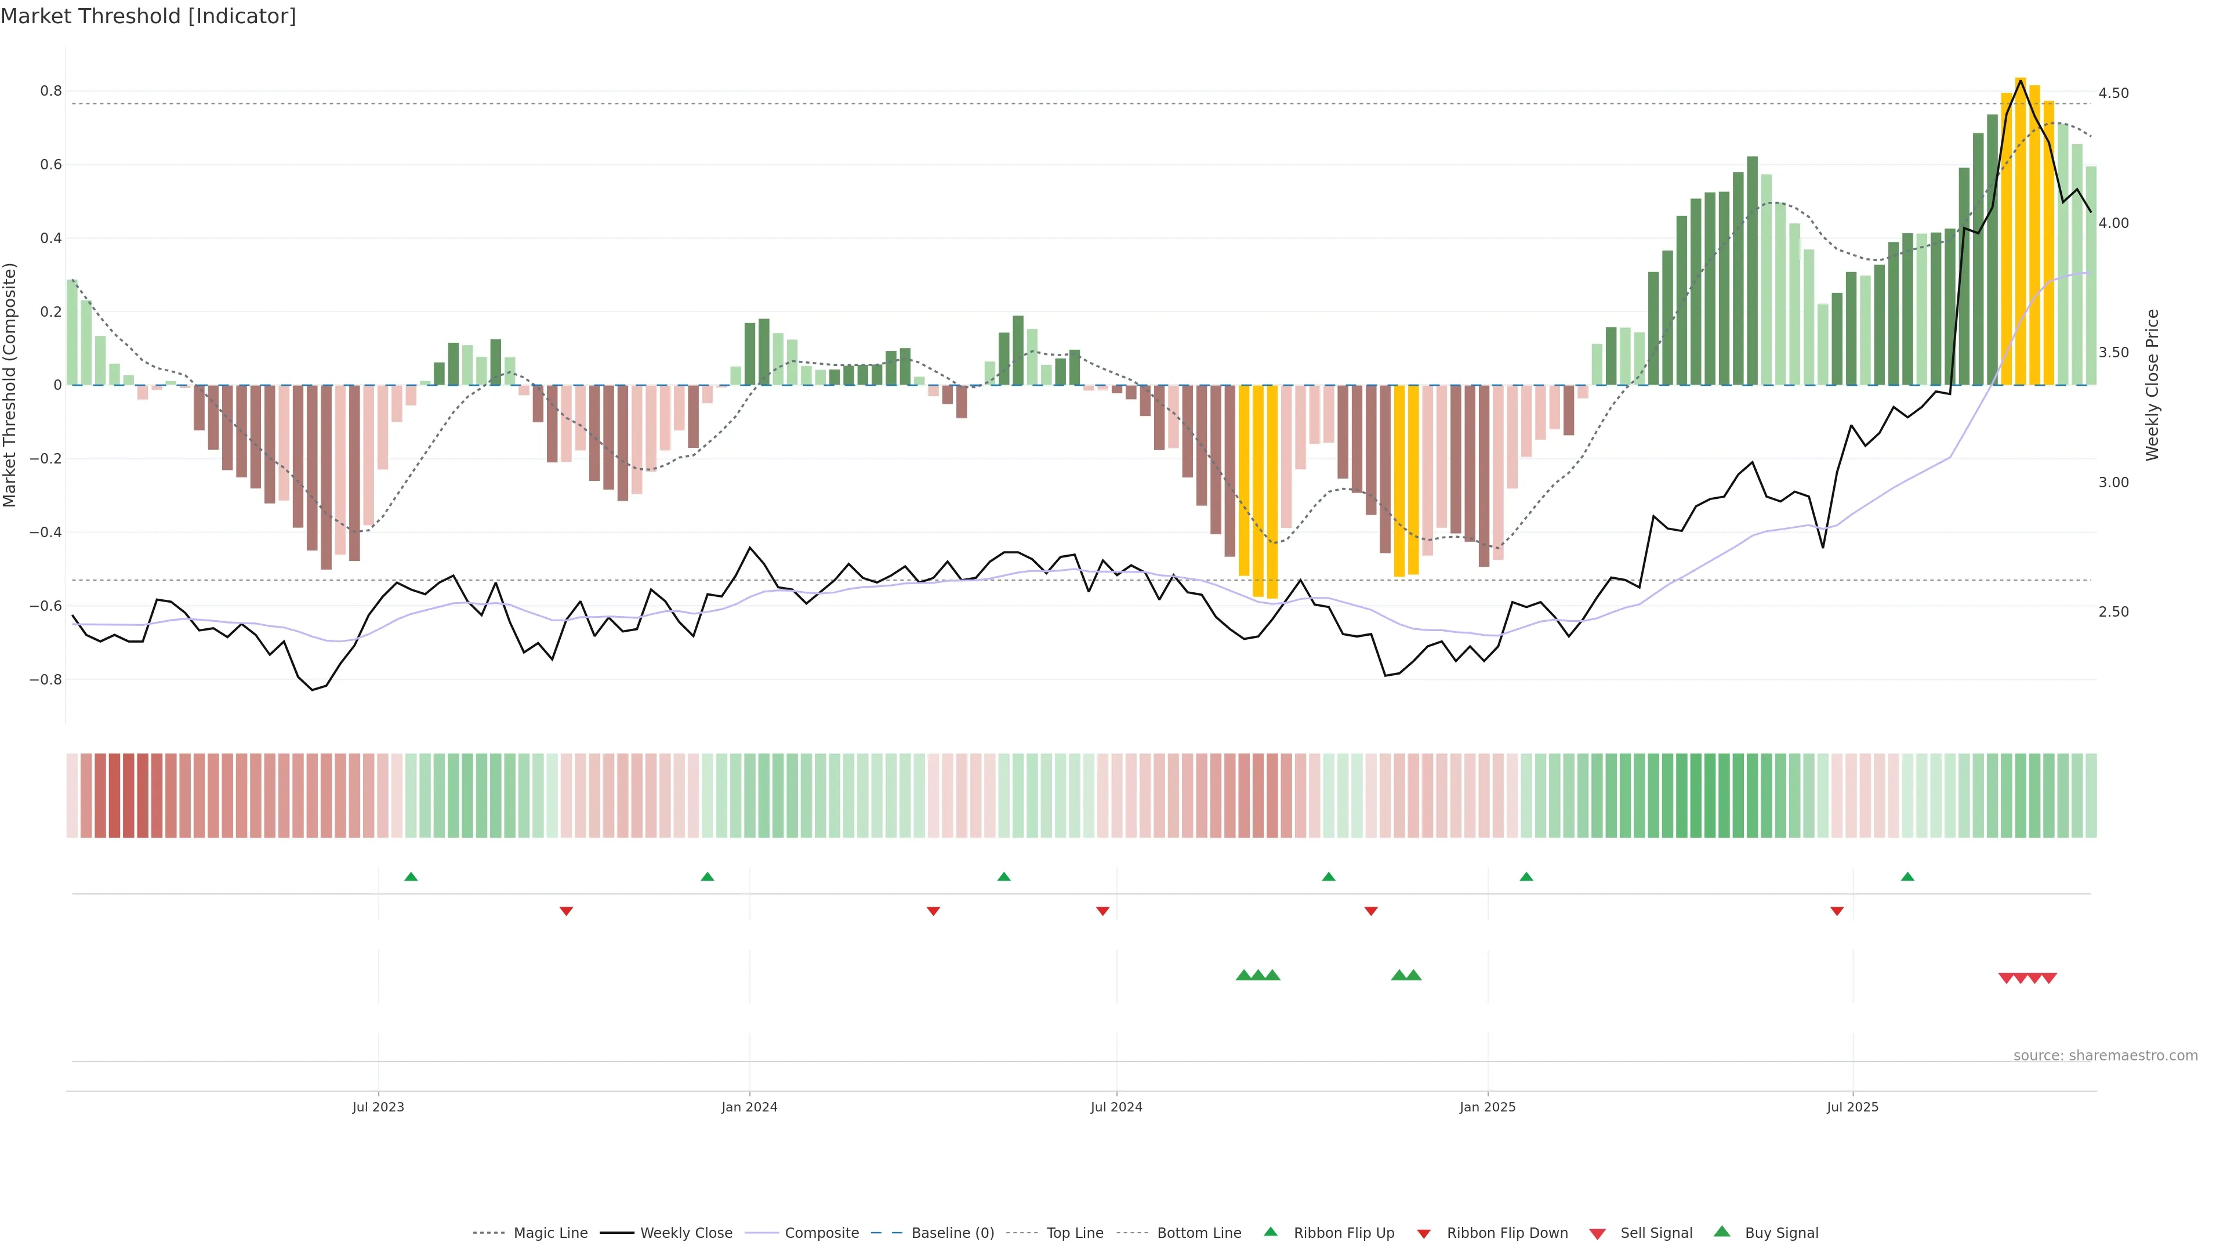Toggle the Baseline (0) legend entry

pos(953,1233)
